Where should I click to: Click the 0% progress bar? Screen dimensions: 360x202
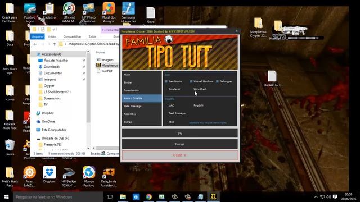click(180, 134)
